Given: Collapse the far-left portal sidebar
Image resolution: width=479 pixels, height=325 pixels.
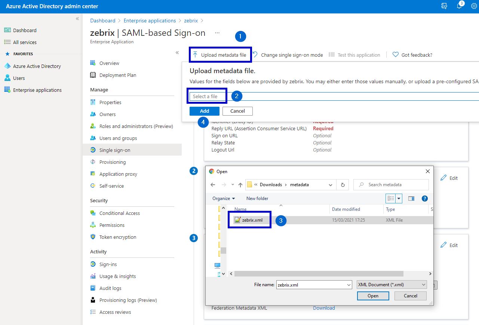Looking at the screenshot, I should pyautogui.click(x=77, y=19).
